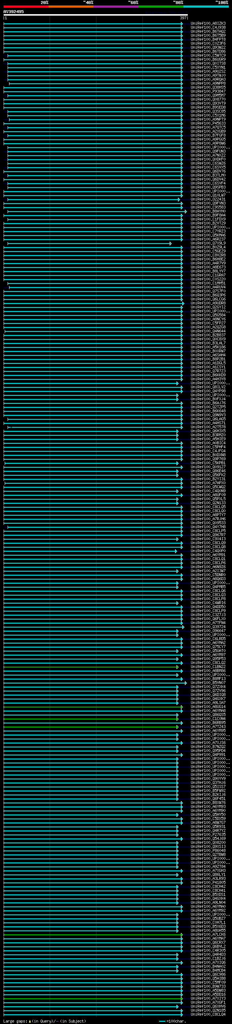Click the UniRef100_A7APX0 label
232x1024 pixels.
208,483
